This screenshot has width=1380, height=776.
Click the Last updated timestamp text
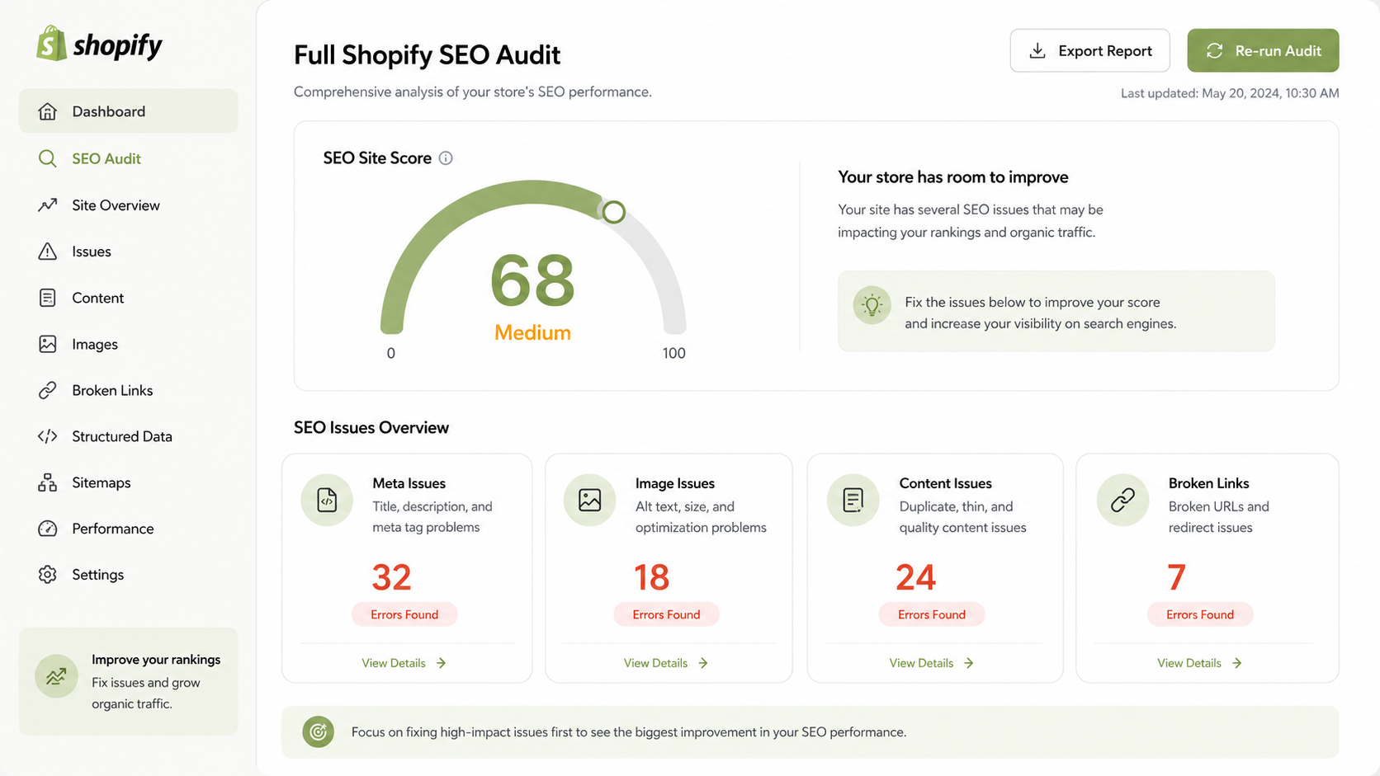(1230, 93)
